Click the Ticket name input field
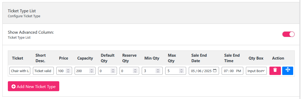The image size is (301, 99). 20,71
